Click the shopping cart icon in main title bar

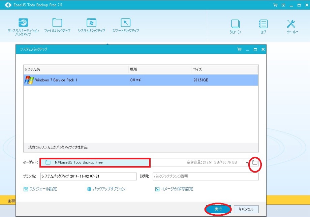(x=275, y=5)
